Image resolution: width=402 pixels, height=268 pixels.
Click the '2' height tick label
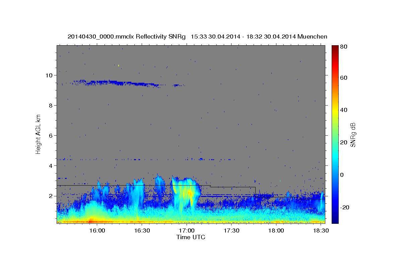(51, 196)
